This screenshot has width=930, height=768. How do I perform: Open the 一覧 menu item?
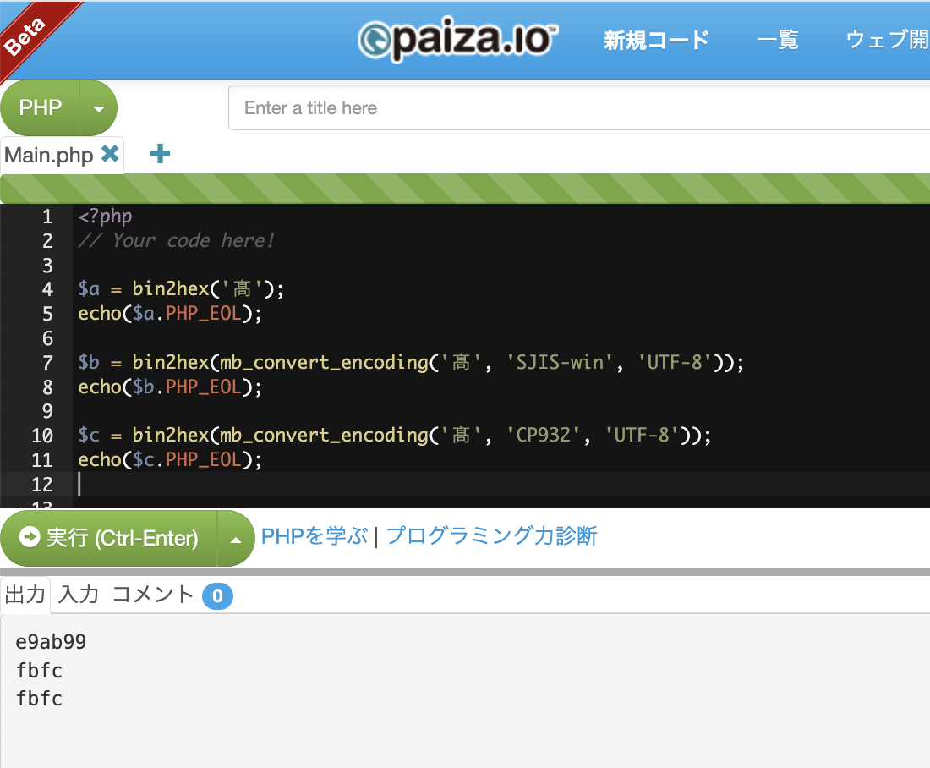coord(777,40)
